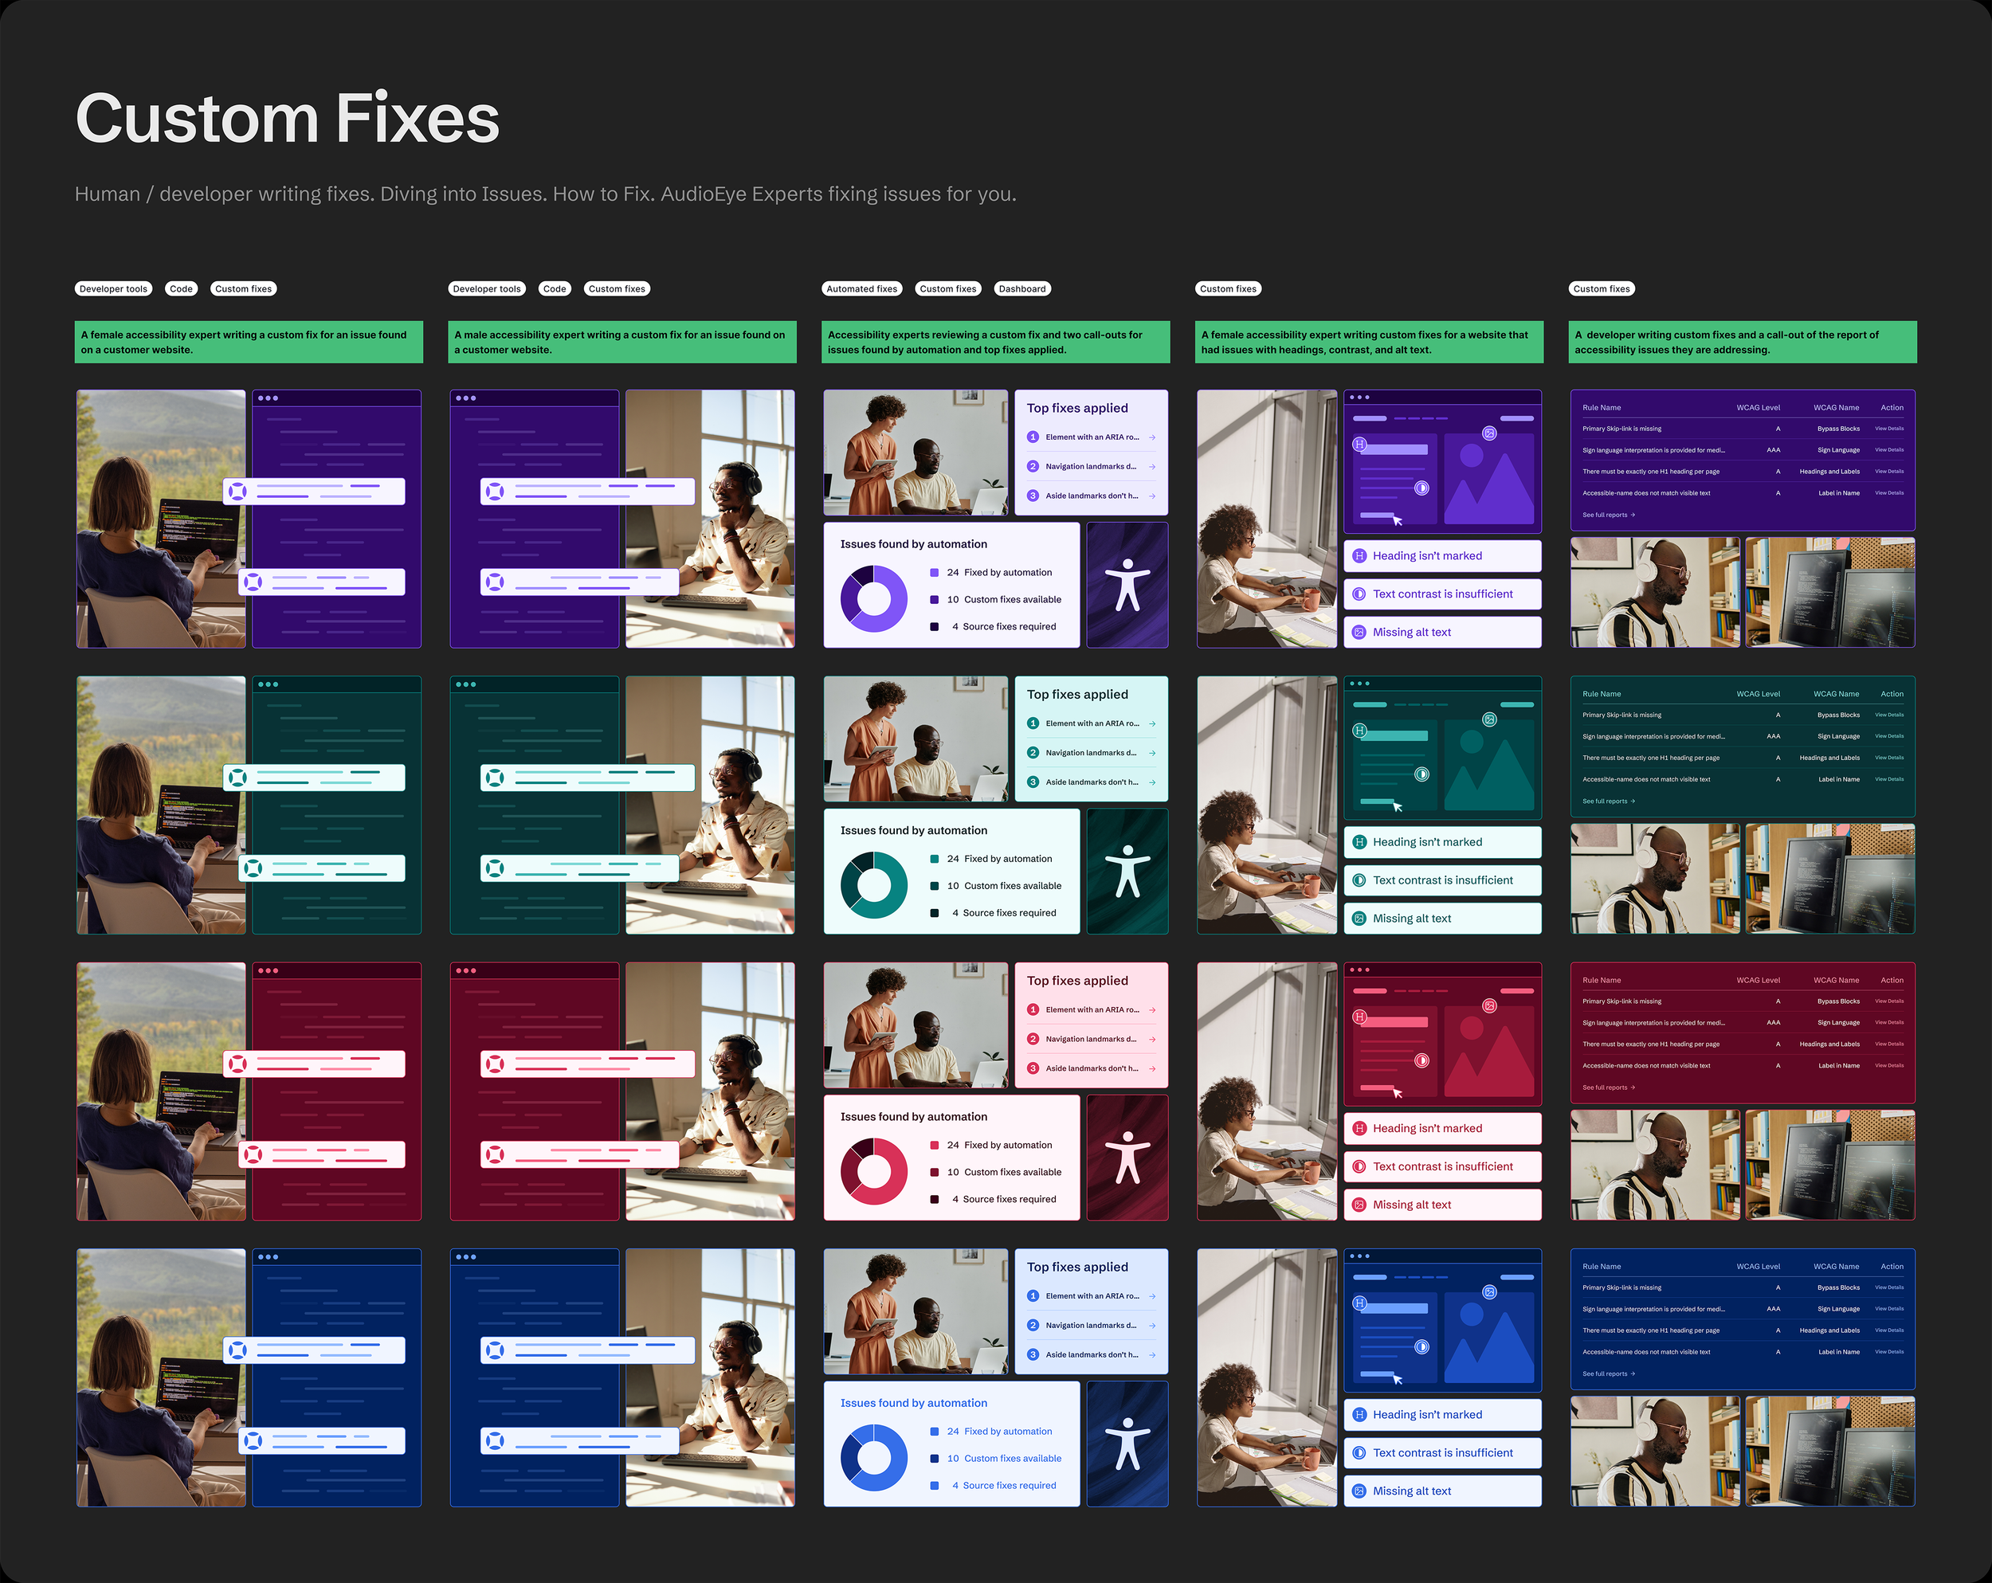Select the 'Dashboard' tag
Screen dimensions: 1992x1583
click(x=1021, y=289)
